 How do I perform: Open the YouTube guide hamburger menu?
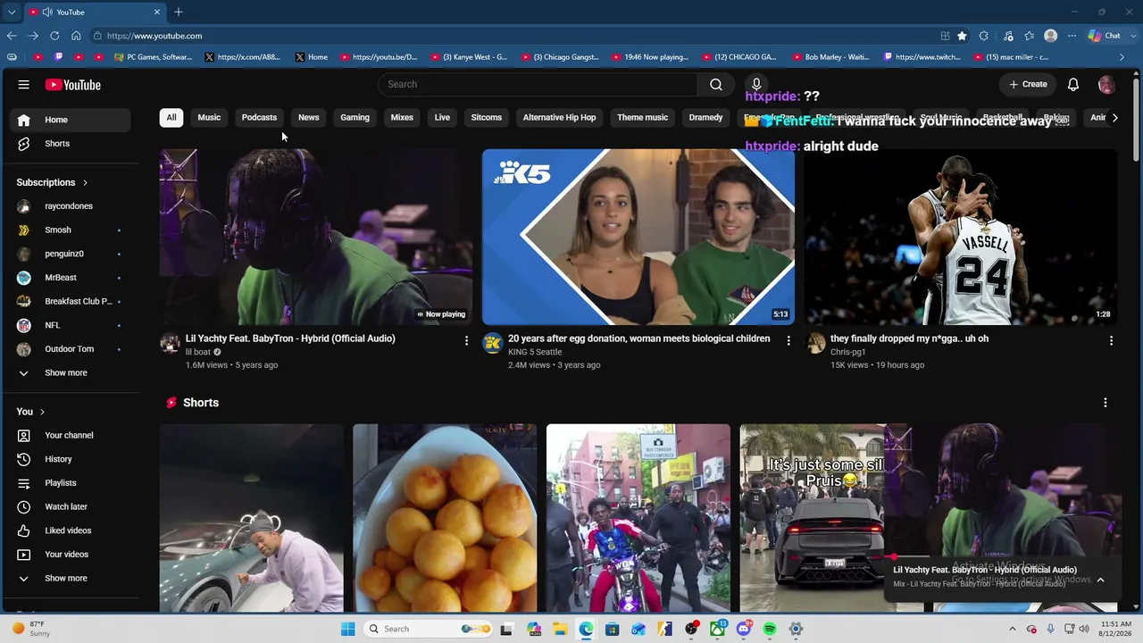pos(24,85)
